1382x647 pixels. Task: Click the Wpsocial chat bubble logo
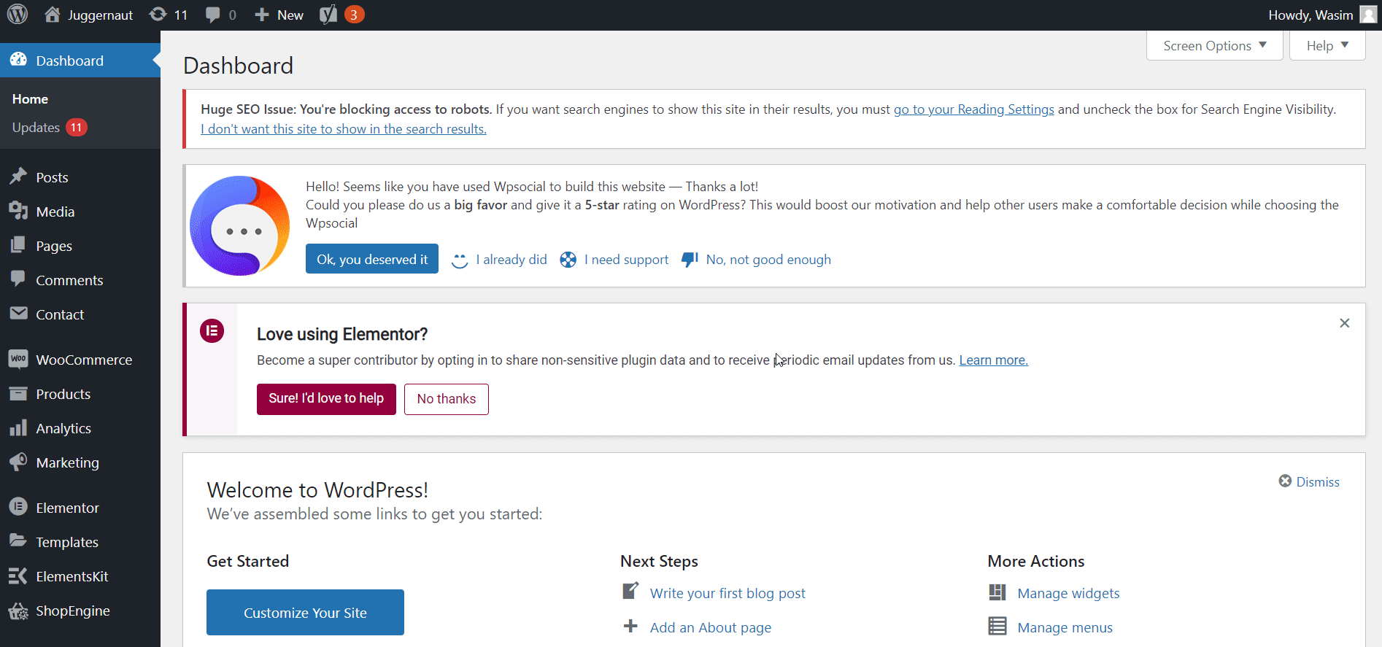(x=239, y=225)
